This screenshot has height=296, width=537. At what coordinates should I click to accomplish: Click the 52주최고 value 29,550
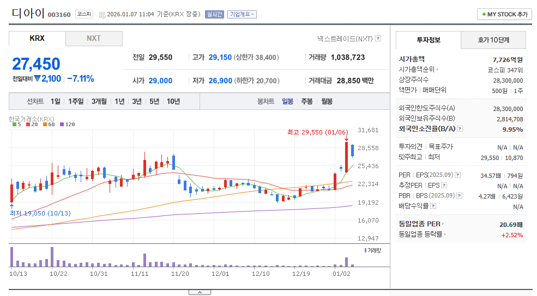click(490, 158)
